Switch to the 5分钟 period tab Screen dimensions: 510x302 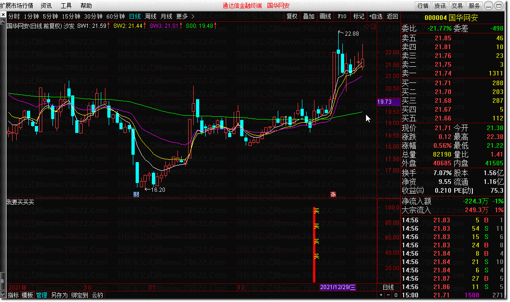click(51, 16)
